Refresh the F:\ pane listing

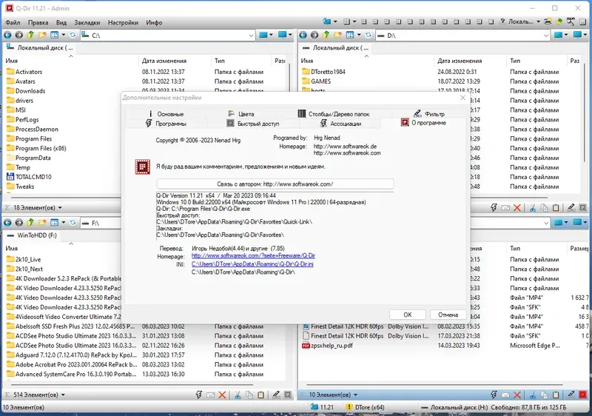point(73,223)
